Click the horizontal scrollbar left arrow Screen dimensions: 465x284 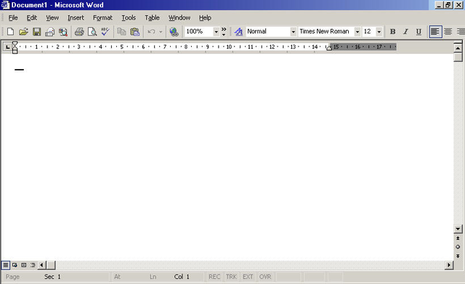coord(42,264)
